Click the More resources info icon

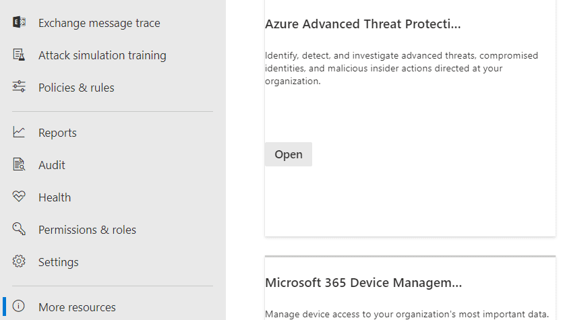pyautogui.click(x=19, y=307)
